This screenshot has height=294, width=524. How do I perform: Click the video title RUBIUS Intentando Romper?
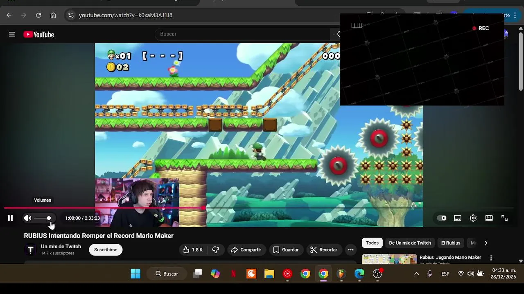[x=99, y=236]
